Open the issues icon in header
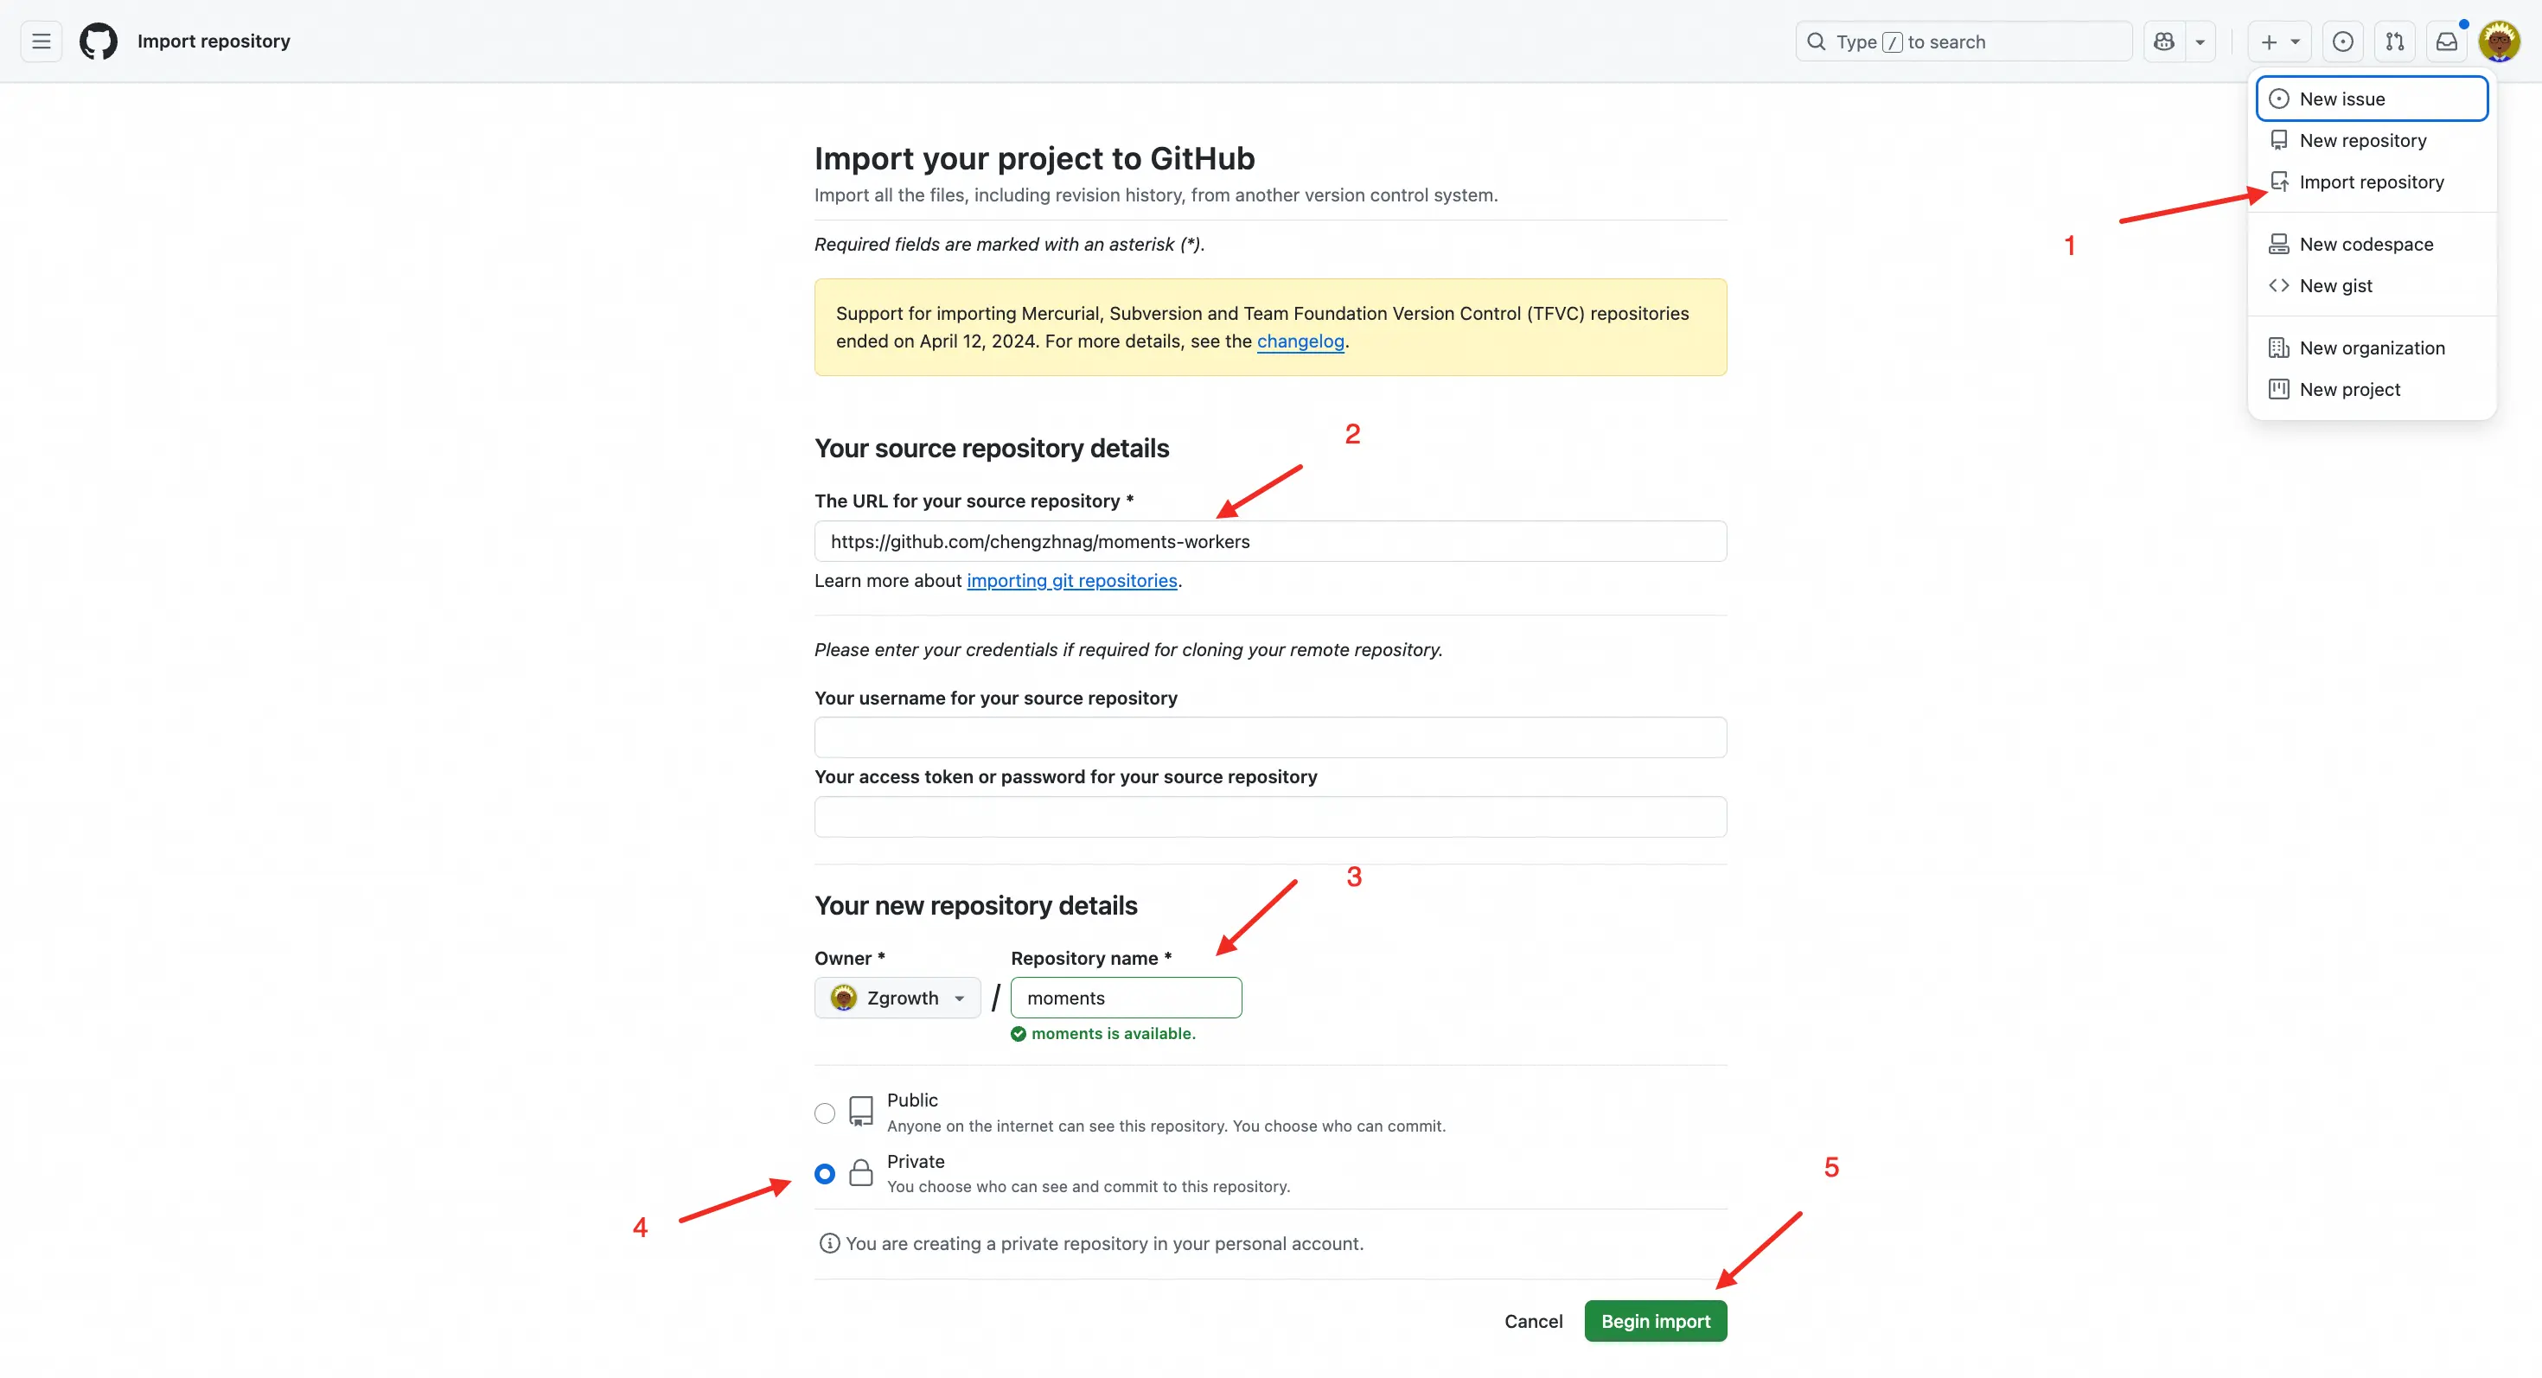Screen dimensions: 2542x1378 [2342, 41]
